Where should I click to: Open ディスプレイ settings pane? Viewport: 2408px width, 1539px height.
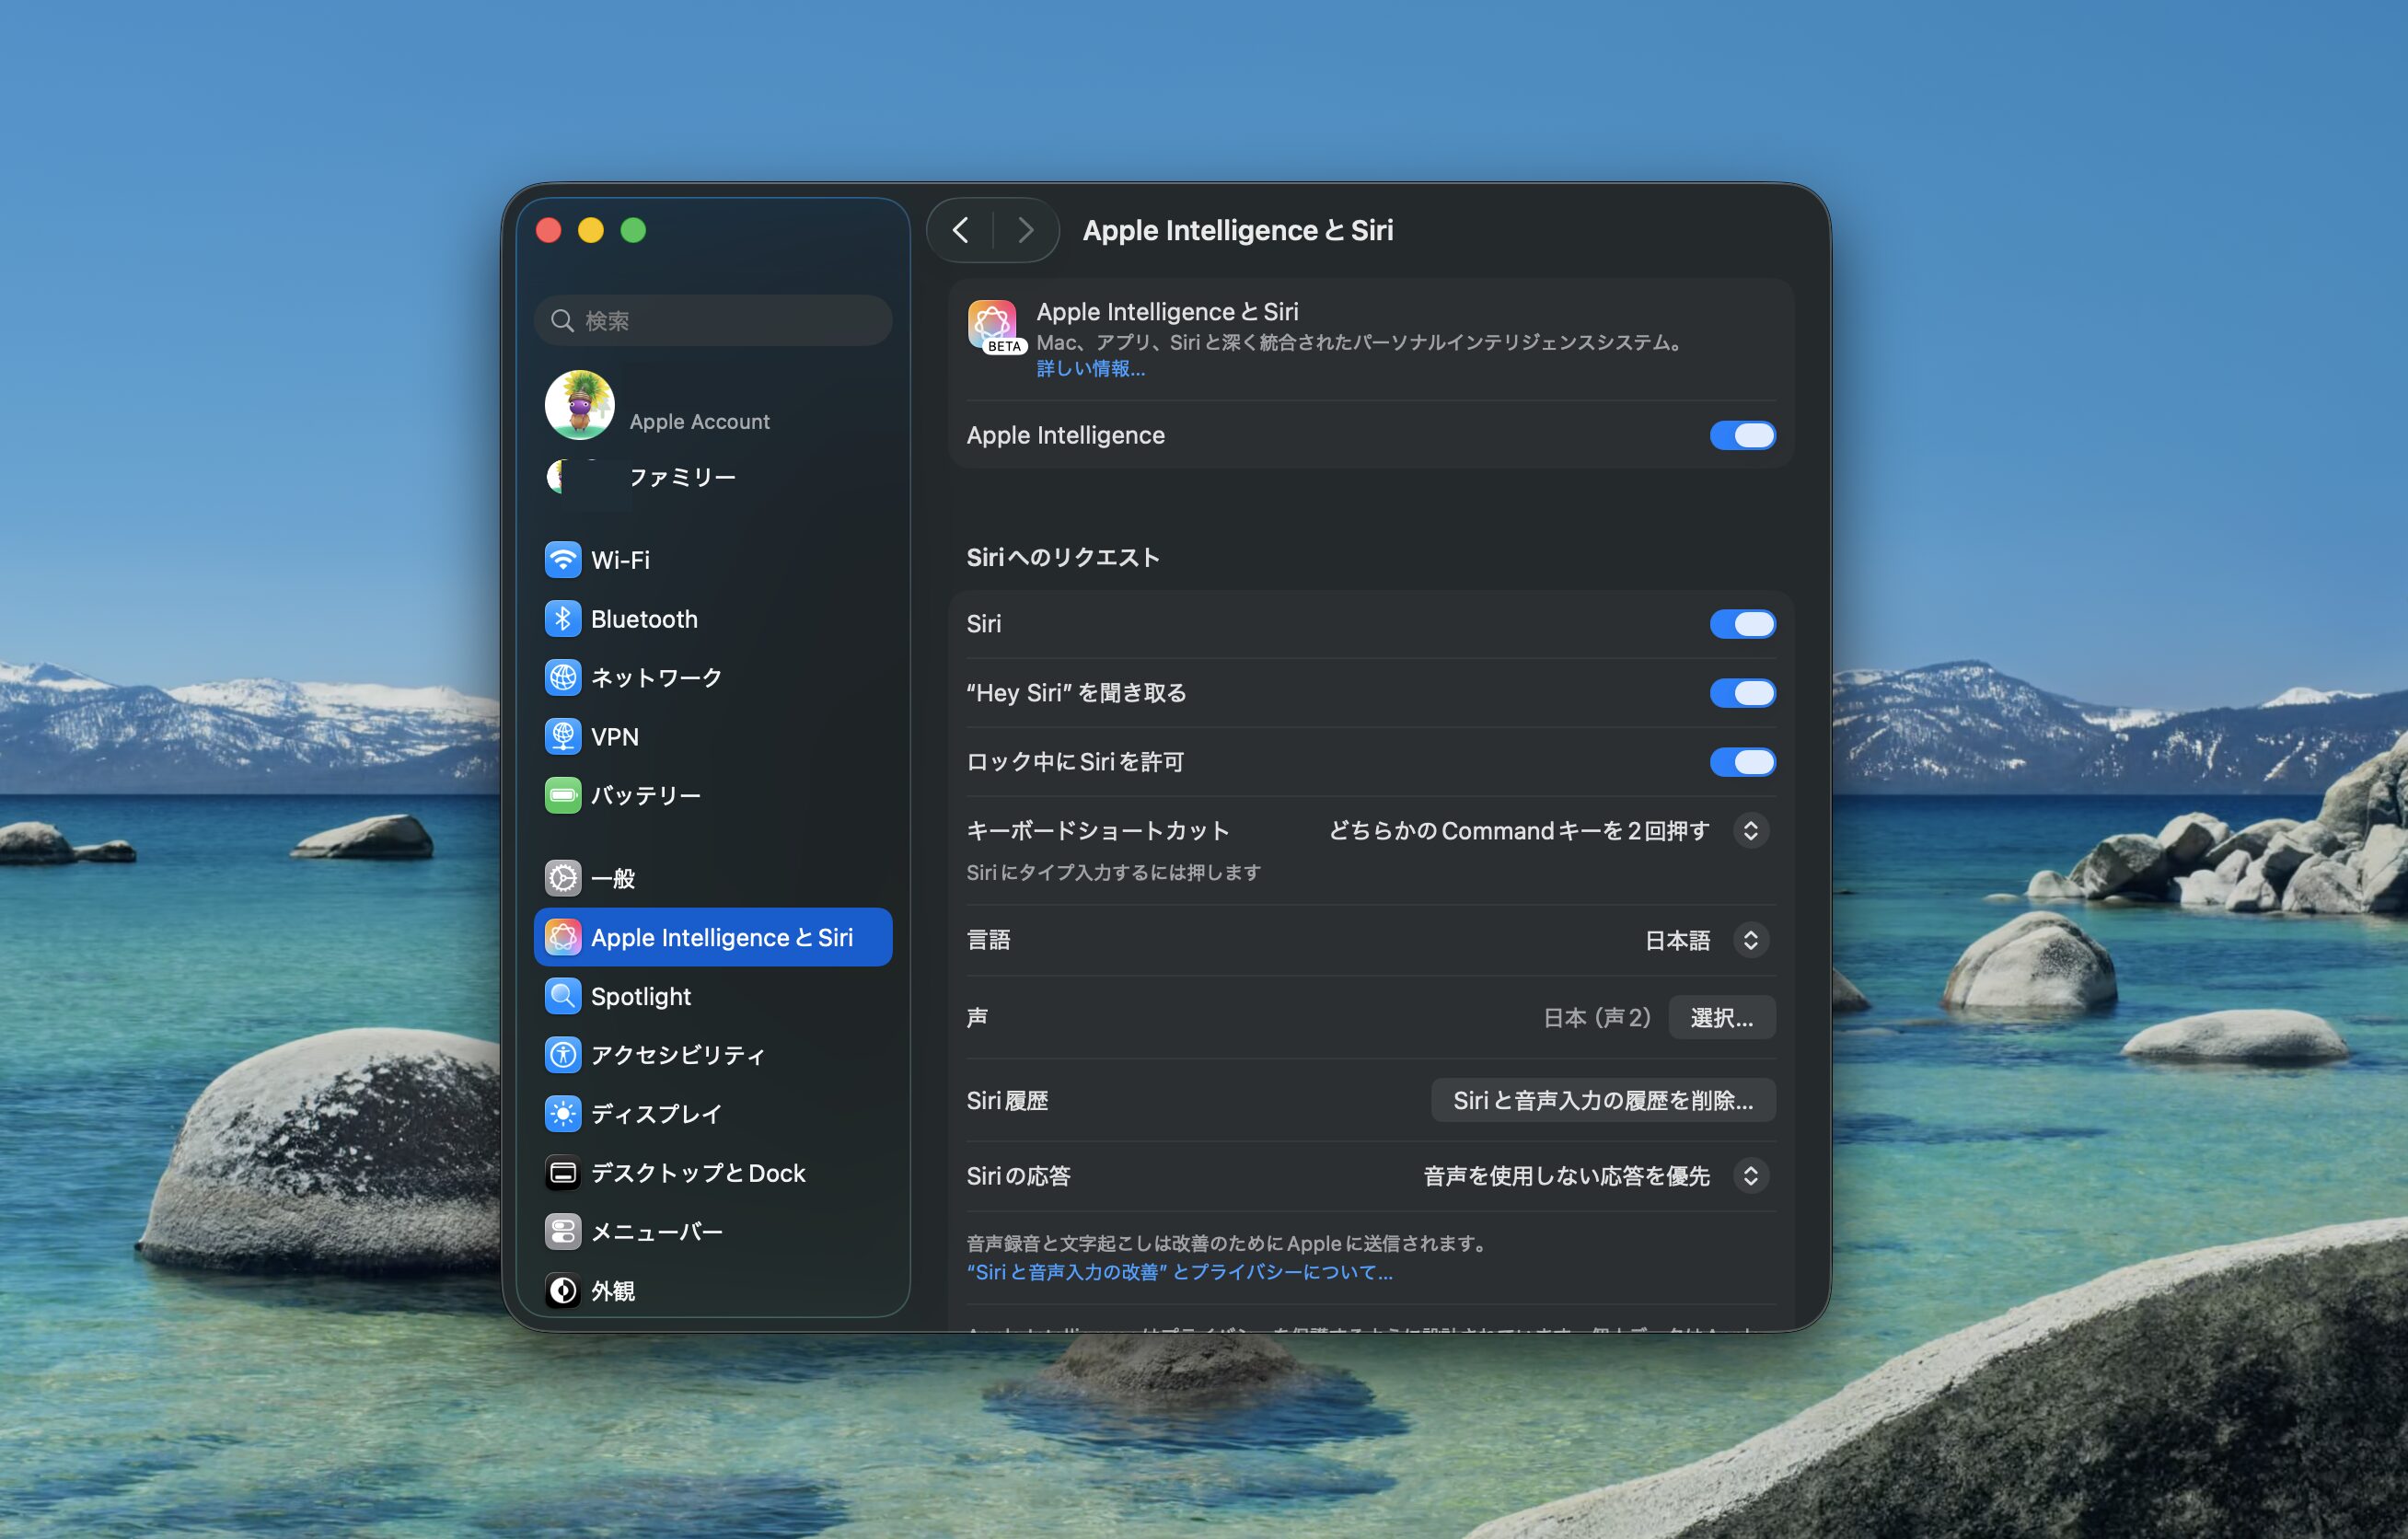pyautogui.click(x=713, y=1114)
